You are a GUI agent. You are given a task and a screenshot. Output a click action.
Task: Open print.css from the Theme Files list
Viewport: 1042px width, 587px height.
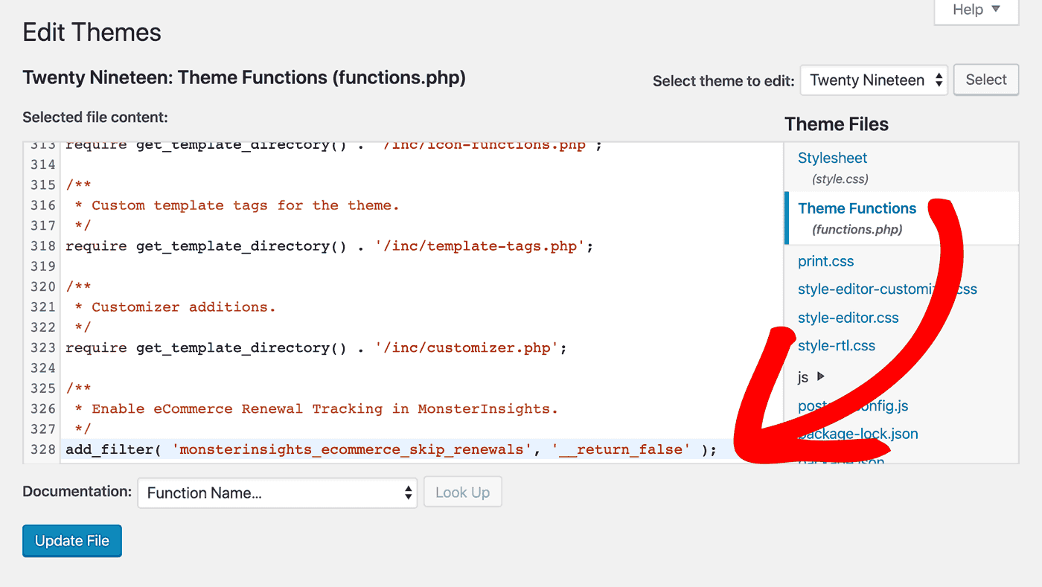tap(825, 262)
